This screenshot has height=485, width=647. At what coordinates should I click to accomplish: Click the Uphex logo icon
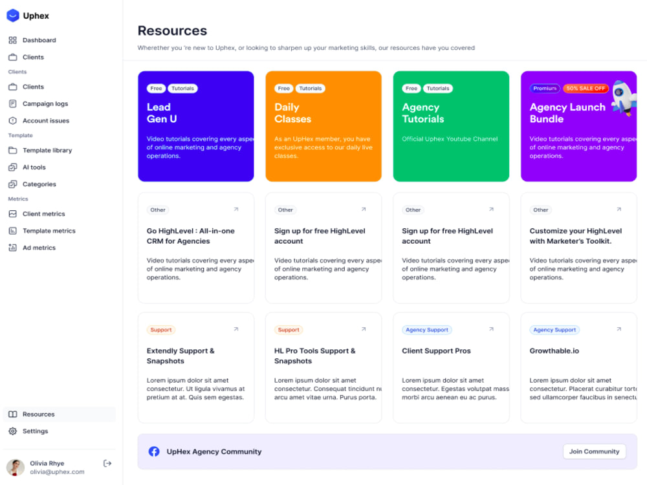13,16
